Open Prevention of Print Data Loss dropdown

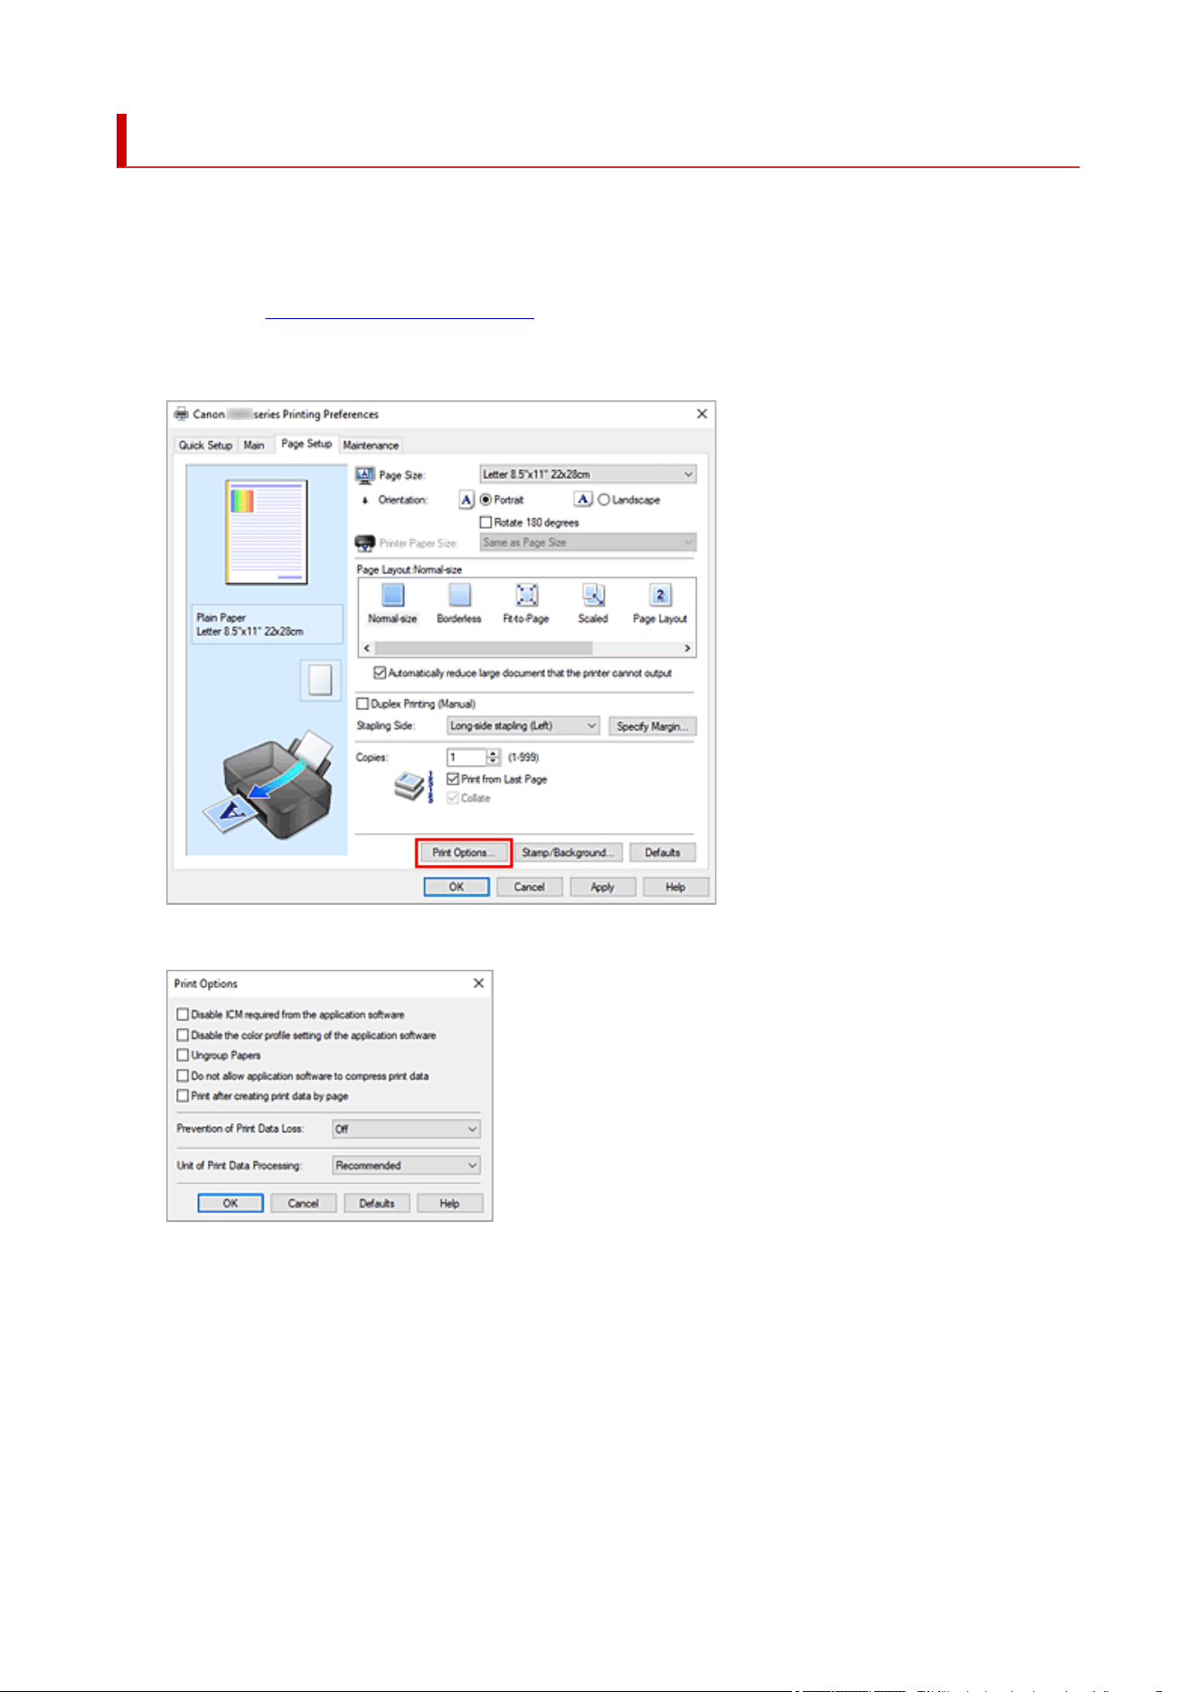pos(406,1129)
